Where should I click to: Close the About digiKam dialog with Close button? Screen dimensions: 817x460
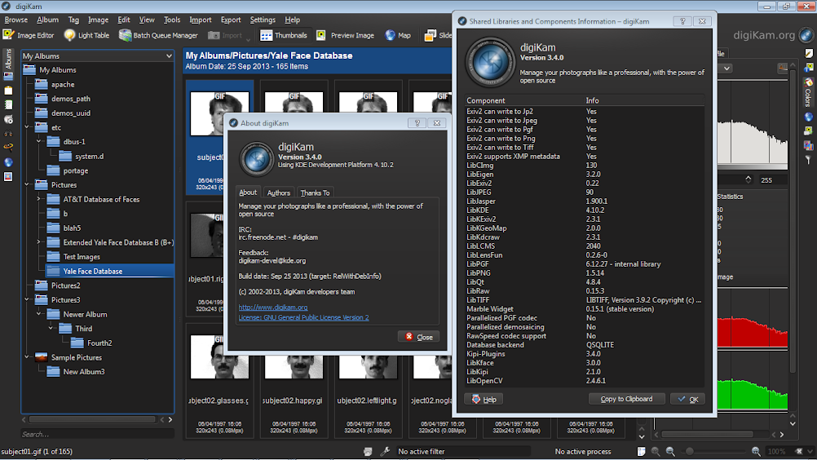coord(419,337)
